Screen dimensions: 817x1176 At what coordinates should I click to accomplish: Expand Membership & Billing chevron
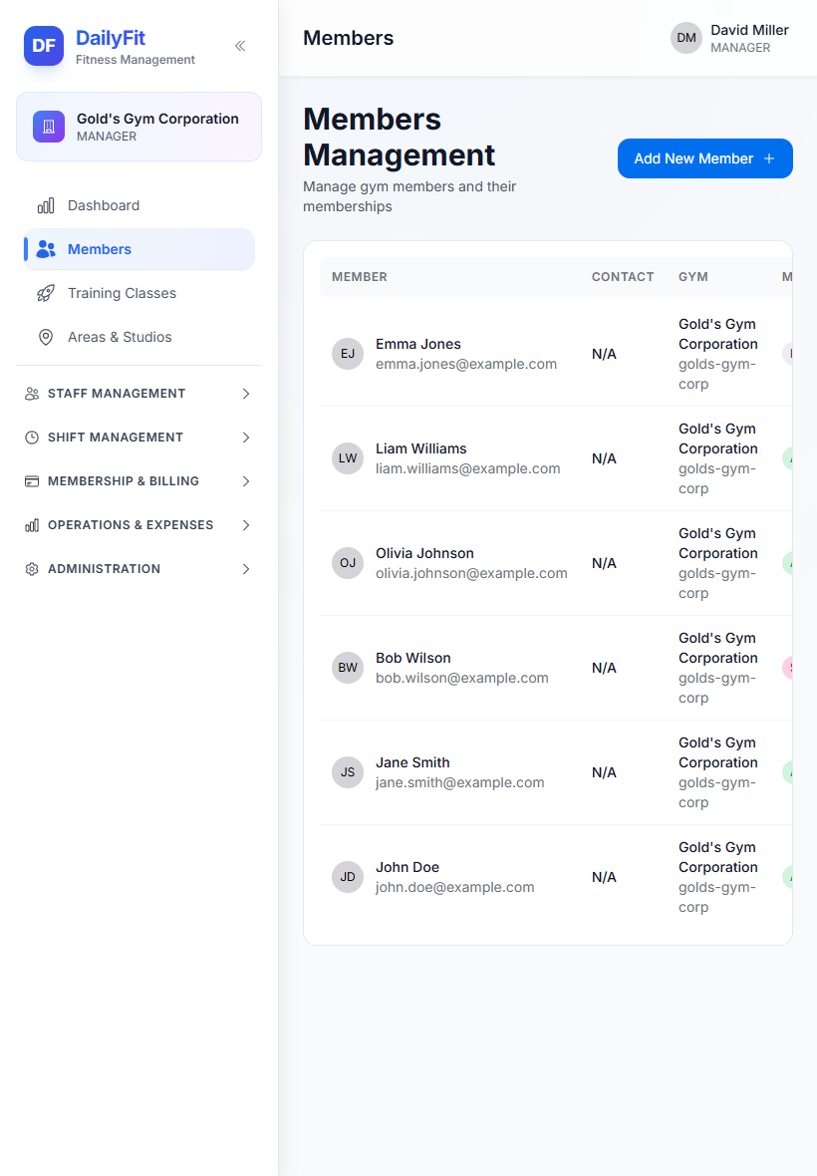tap(246, 481)
